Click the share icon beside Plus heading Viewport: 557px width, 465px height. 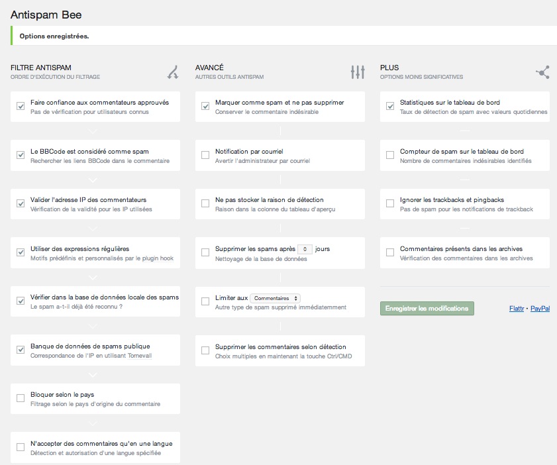pyautogui.click(x=542, y=72)
